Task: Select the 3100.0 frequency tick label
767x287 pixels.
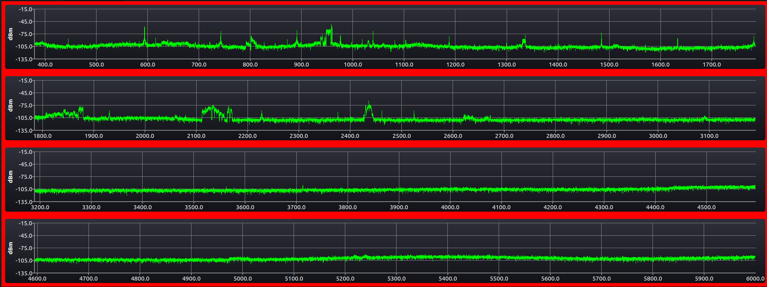Action: (x=709, y=136)
